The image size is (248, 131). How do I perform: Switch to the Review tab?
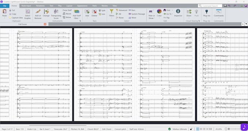tap(105, 6)
